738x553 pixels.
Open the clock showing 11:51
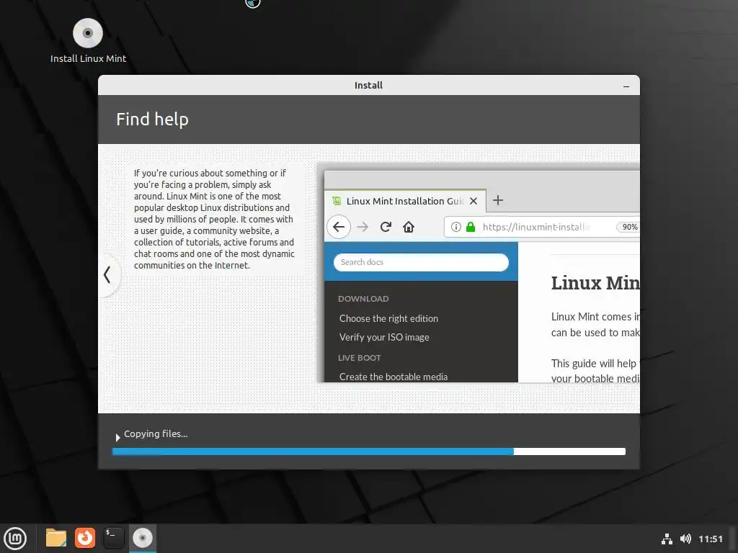coord(710,539)
